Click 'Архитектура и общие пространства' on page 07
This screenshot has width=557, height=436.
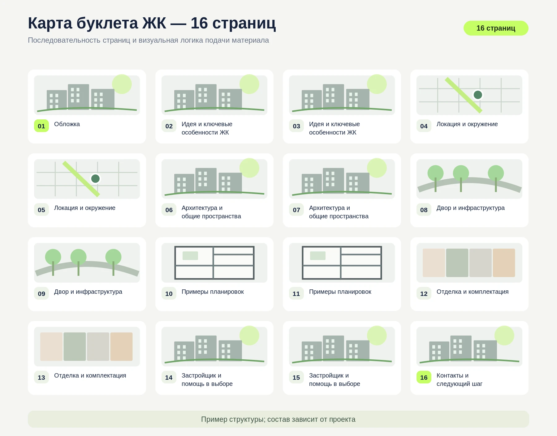pos(339,212)
